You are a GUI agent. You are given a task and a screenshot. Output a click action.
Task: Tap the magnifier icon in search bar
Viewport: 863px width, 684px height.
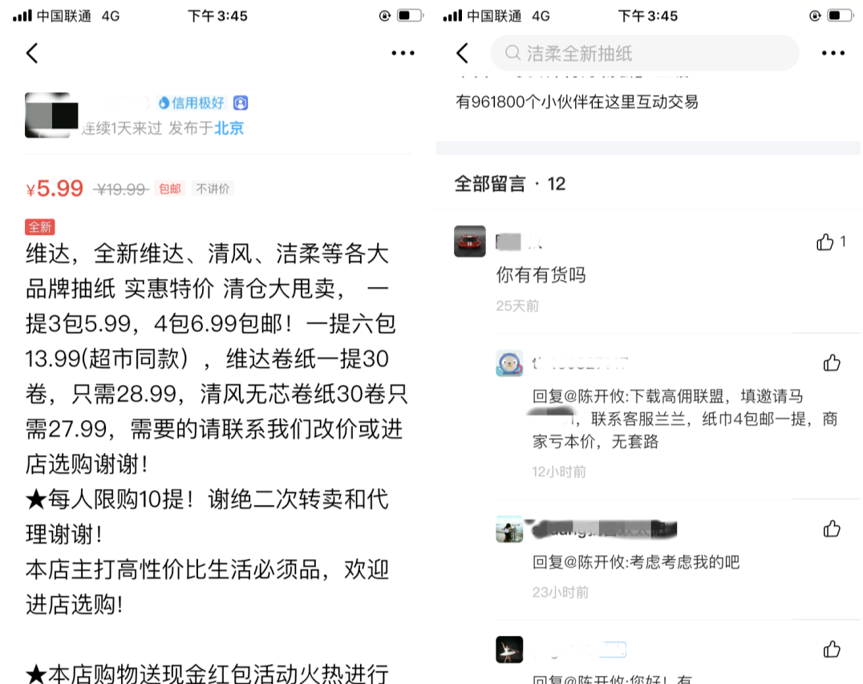(513, 54)
